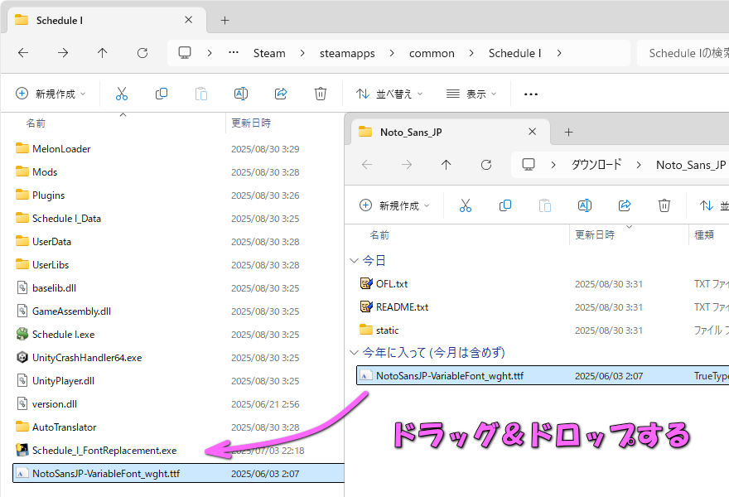This screenshot has height=497, width=729.
Task: Sort by 名前 column in Schedule I window
Action: point(36,123)
